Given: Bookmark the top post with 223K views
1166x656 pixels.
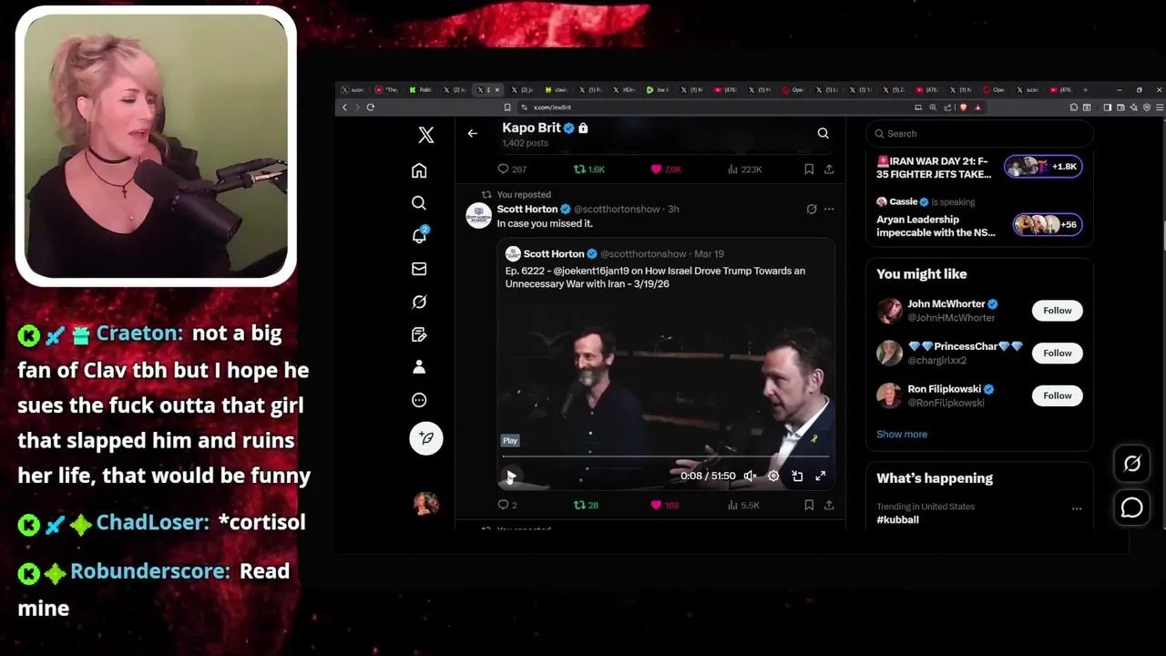Looking at the screenshot, I should pyautogui.click(x=809, y=169).
